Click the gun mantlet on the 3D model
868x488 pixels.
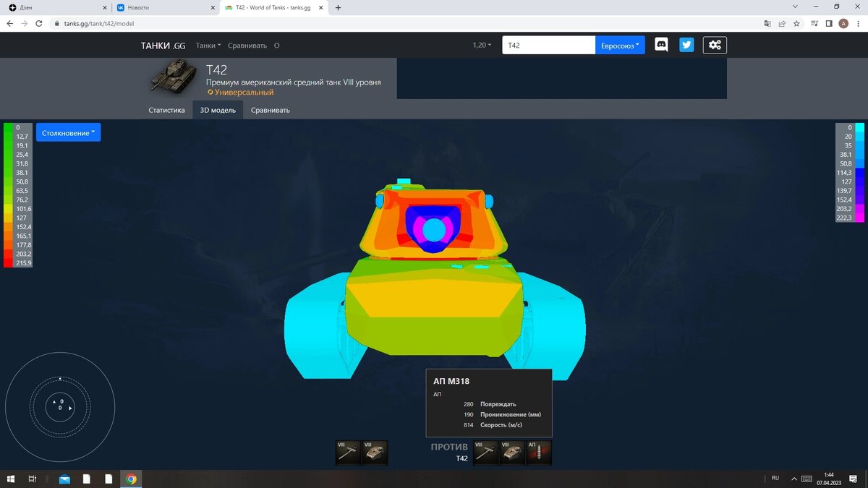tap(433, 230)
